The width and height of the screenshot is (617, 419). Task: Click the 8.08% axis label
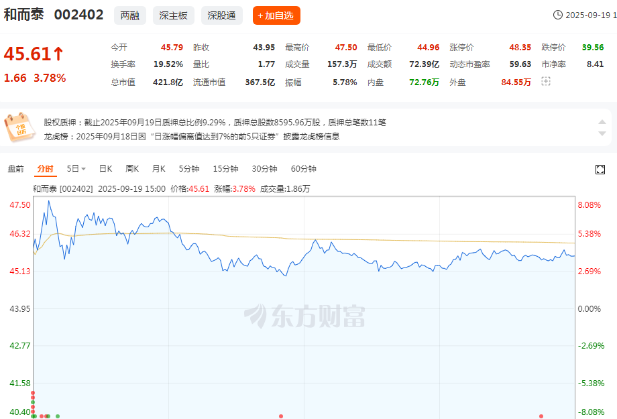[x=589, y=205]
